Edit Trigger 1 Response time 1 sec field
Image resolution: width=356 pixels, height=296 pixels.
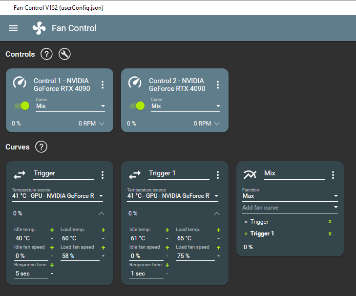coord(147,274)
